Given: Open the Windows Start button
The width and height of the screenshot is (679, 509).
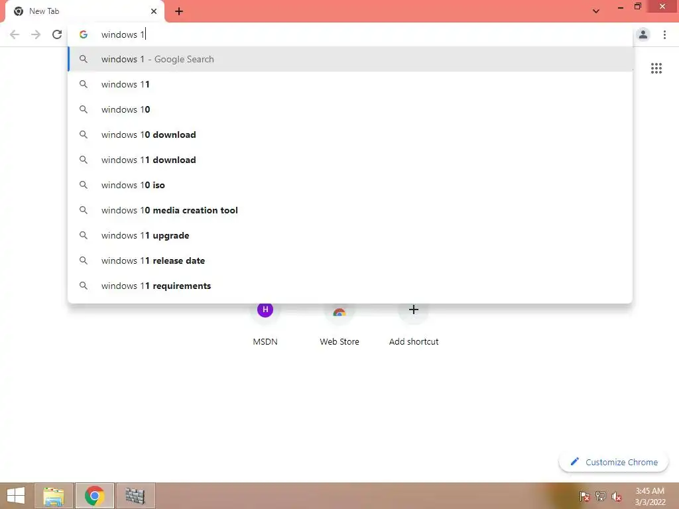Looking at the screenshot, I should [16, 496].
